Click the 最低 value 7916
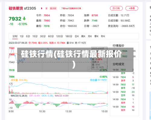151x120 pixels. (47, 26)
